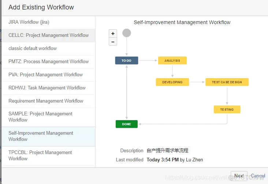This screenshot has height=184, width=268.
Task: Select SAMPLE: Project Management Workflow
Action: coord(49,117)
